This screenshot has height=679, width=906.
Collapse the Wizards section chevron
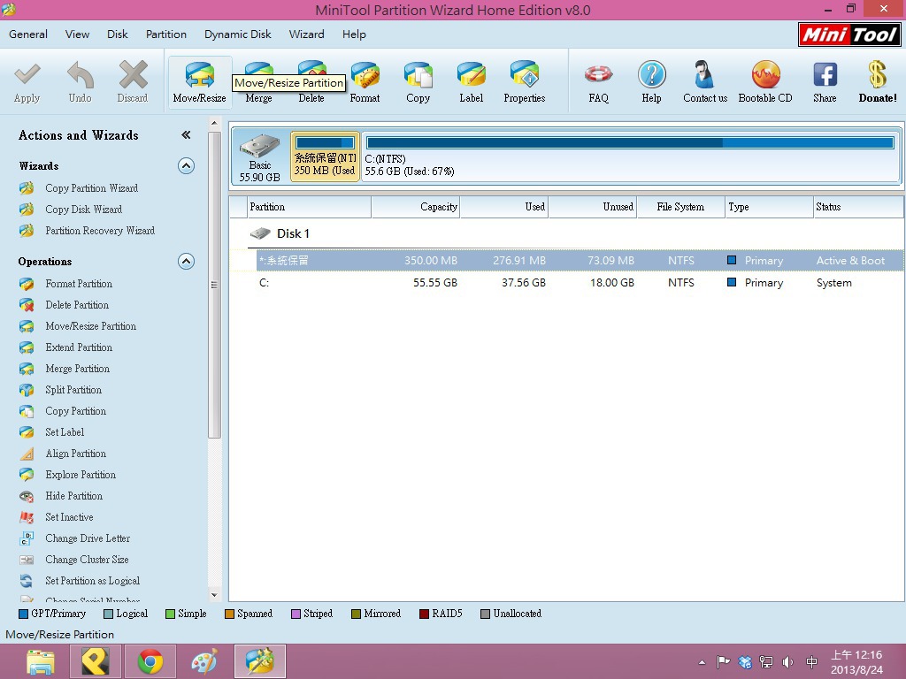point(186,166)
